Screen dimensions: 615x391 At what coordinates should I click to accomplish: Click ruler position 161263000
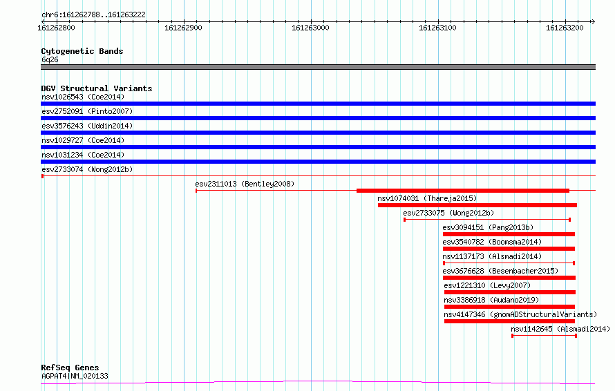point(310,28)
